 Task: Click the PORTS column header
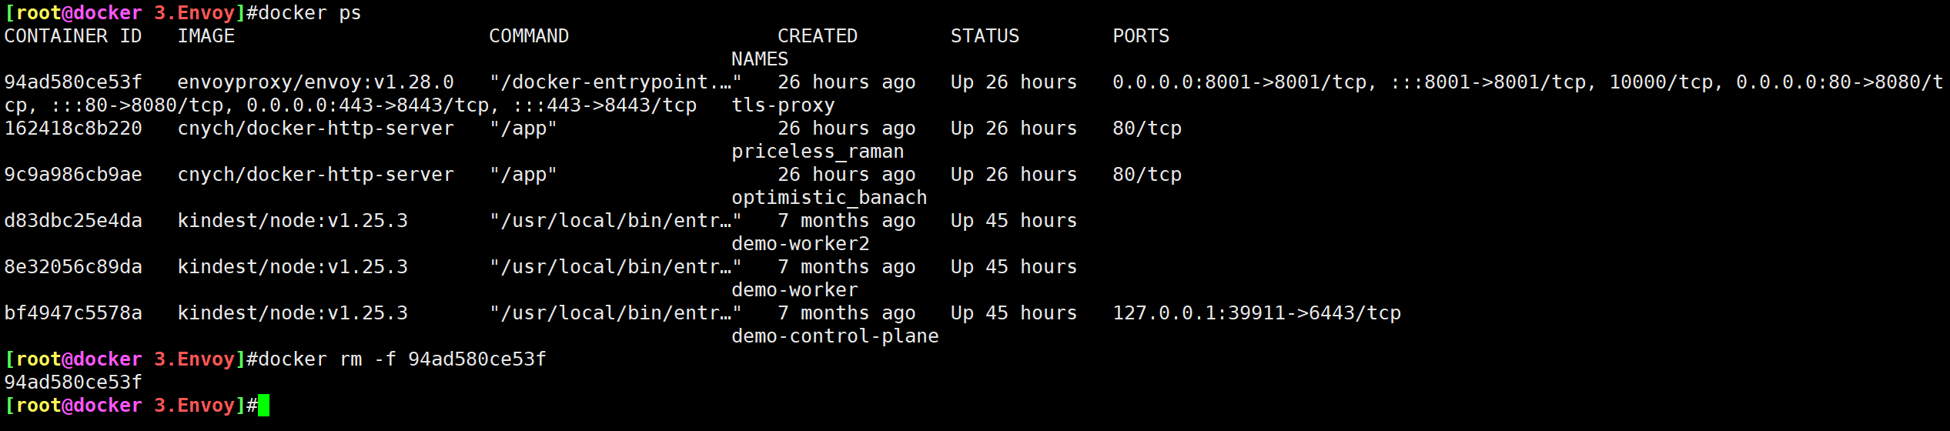(1141, 36)
